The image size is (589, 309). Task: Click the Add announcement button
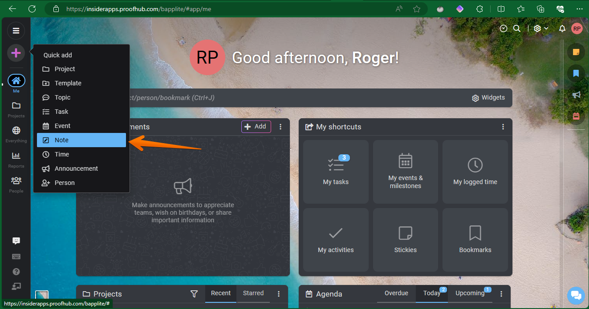pos(256,127)
